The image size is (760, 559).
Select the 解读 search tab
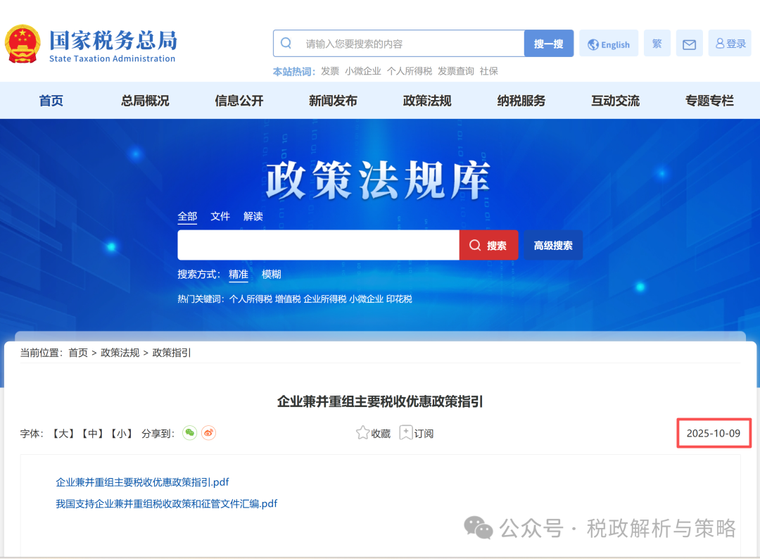coord(253,216)
